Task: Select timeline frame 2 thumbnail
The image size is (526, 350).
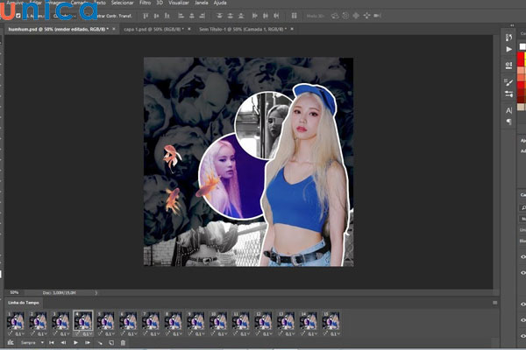Action: pyautogui.click(x=38, y=320)
